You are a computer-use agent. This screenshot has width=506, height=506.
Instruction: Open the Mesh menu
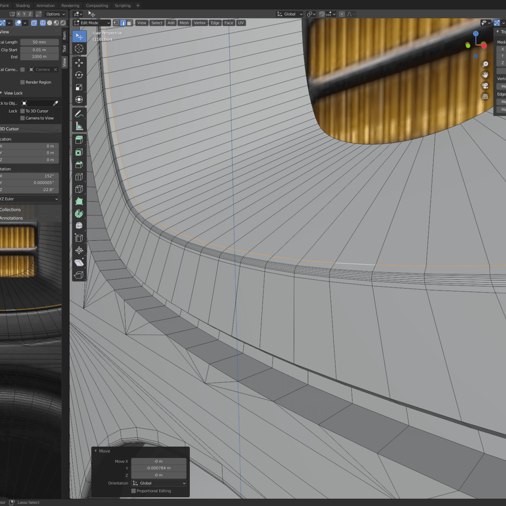[x=184, y=23]
